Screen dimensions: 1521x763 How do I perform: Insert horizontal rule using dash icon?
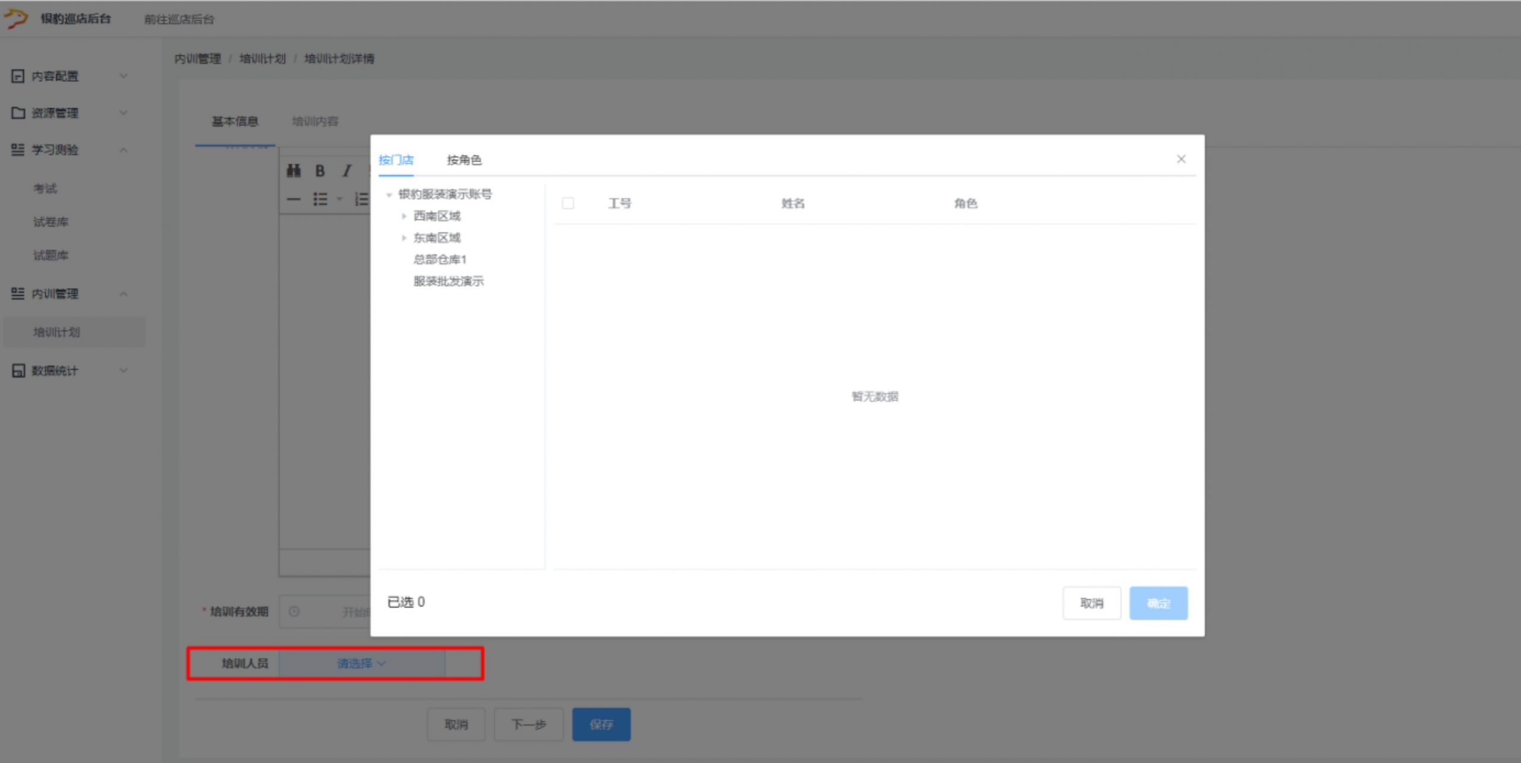pos(294,199)
